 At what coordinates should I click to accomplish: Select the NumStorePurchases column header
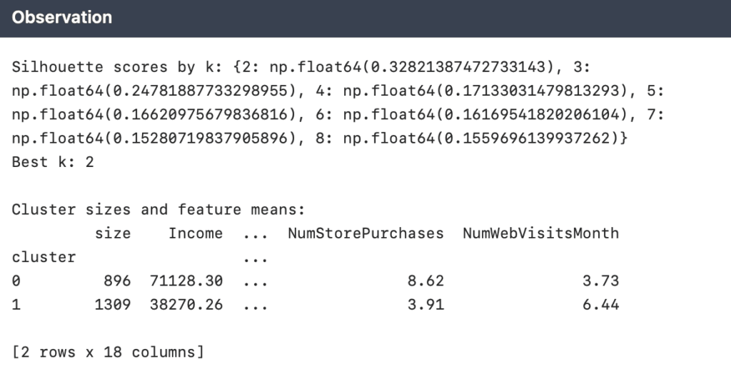[365, 233]
